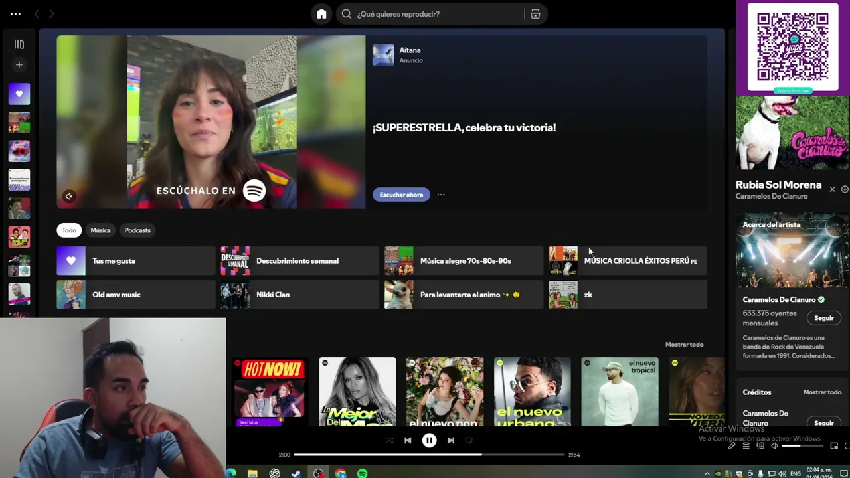Open the Liked Songs heart tile in sidebar

point(19,94)
